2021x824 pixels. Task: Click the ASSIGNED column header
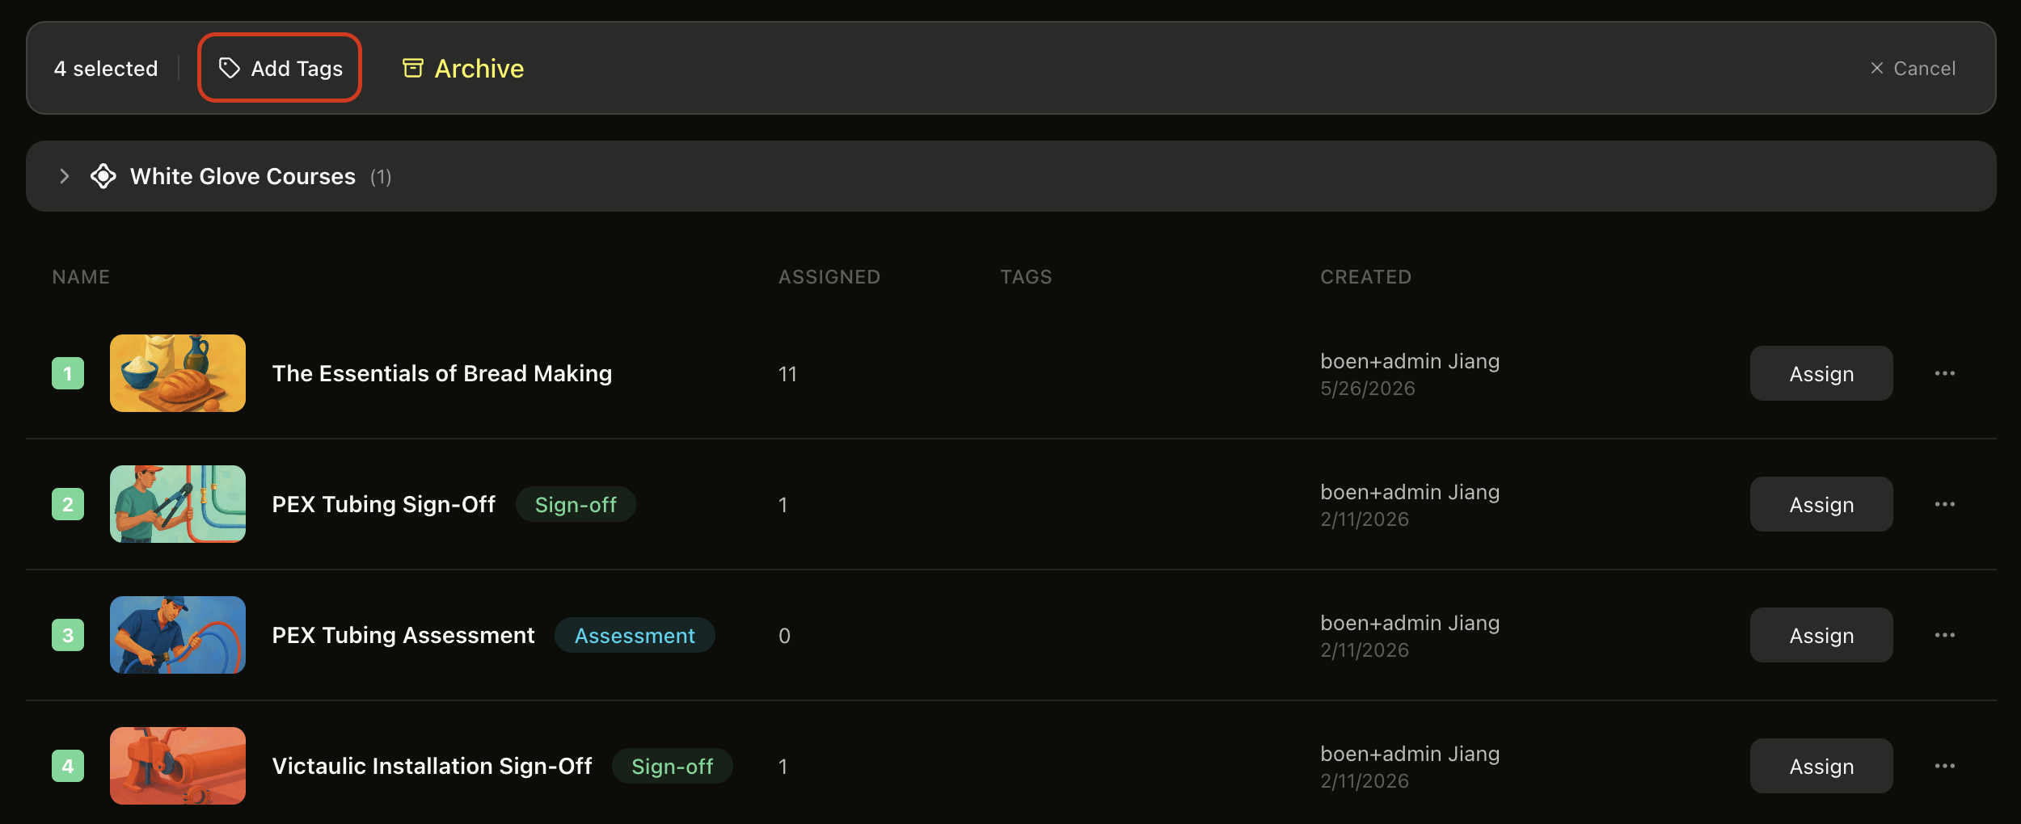coord(829,277)
